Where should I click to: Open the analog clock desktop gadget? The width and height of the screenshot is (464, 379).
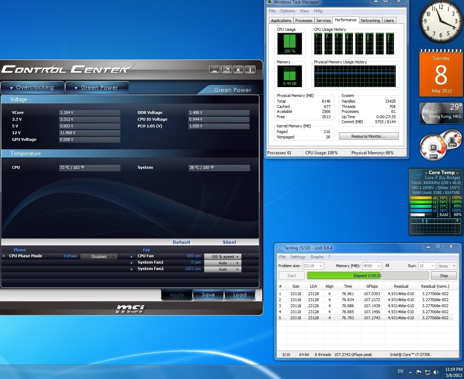pos(441,22)
